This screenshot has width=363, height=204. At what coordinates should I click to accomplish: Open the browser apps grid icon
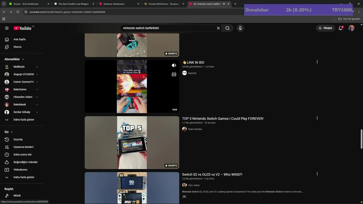(4, 19)
